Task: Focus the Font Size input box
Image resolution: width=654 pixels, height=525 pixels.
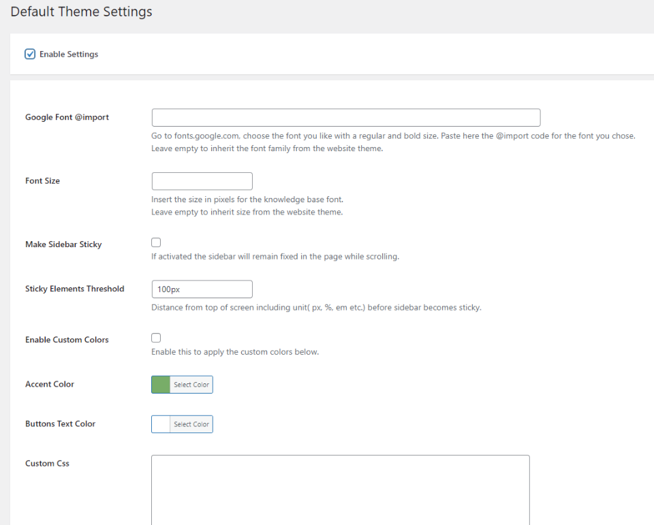Action: point(202,181)
